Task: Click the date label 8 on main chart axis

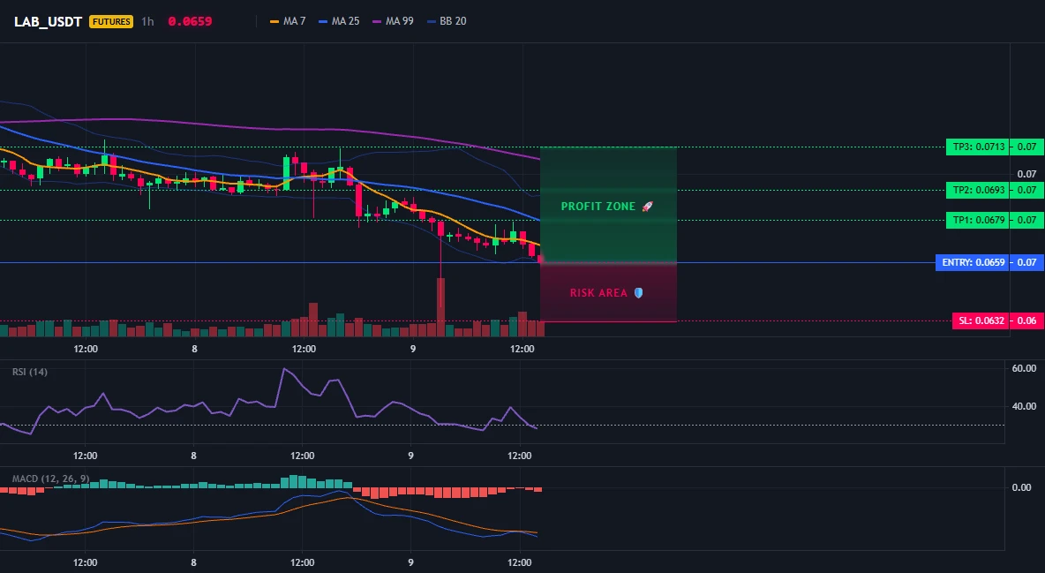Action: 194,349
